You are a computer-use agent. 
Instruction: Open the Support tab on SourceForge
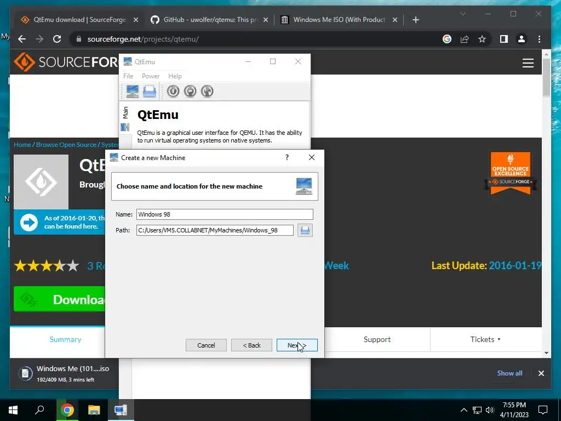click(x=377, y=339)
